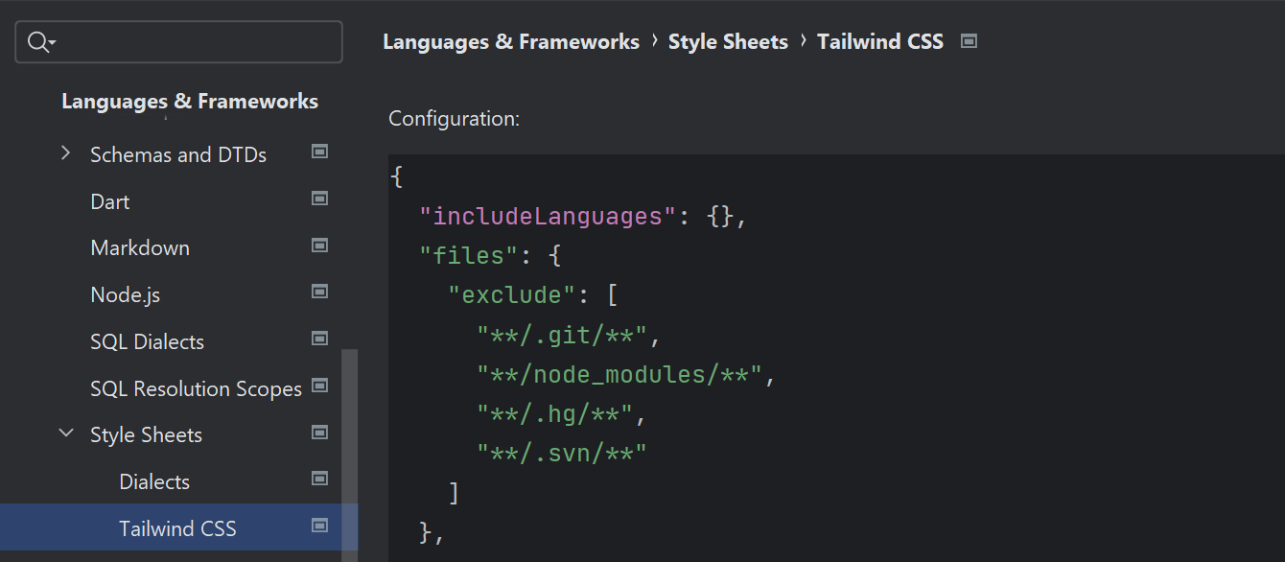
Task: Open the Dart settings page
Action: pos(110,201)
